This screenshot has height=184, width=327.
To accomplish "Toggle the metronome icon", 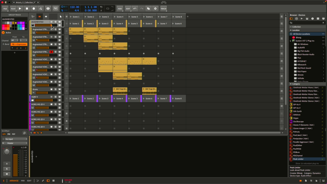I will 101,10.
